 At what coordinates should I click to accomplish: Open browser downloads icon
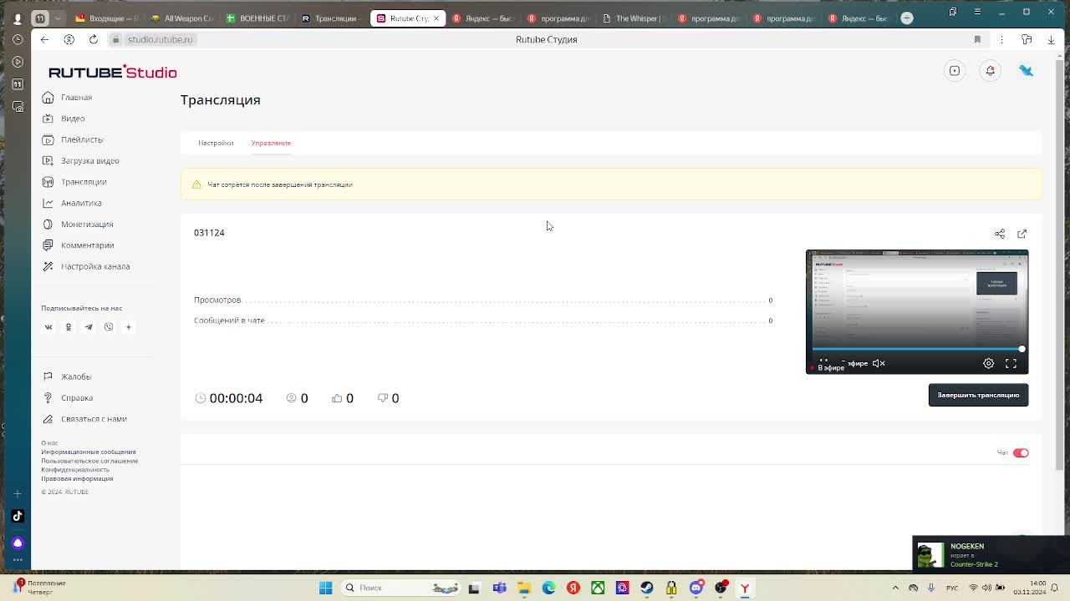click(x=1050, y=39)
